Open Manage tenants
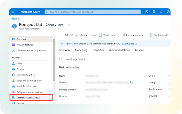Viewport: 182px width, 114px height. tap(86, 35)
